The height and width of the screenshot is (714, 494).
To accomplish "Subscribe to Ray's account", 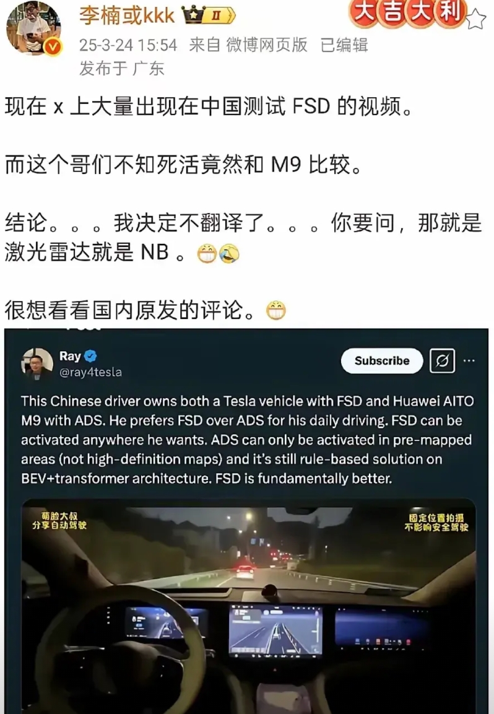I will point(381,360).
